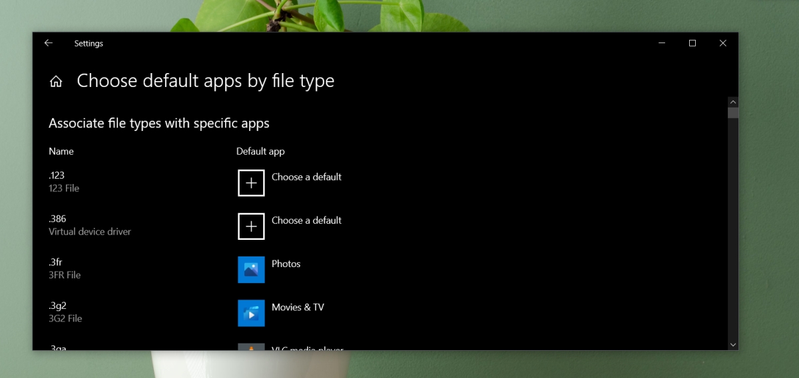Open Settings home via the house icon
The image size is (799, 378).
tap(56, 82)
